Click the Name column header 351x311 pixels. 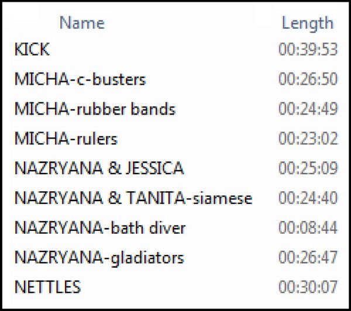click(x=82, y=23)
